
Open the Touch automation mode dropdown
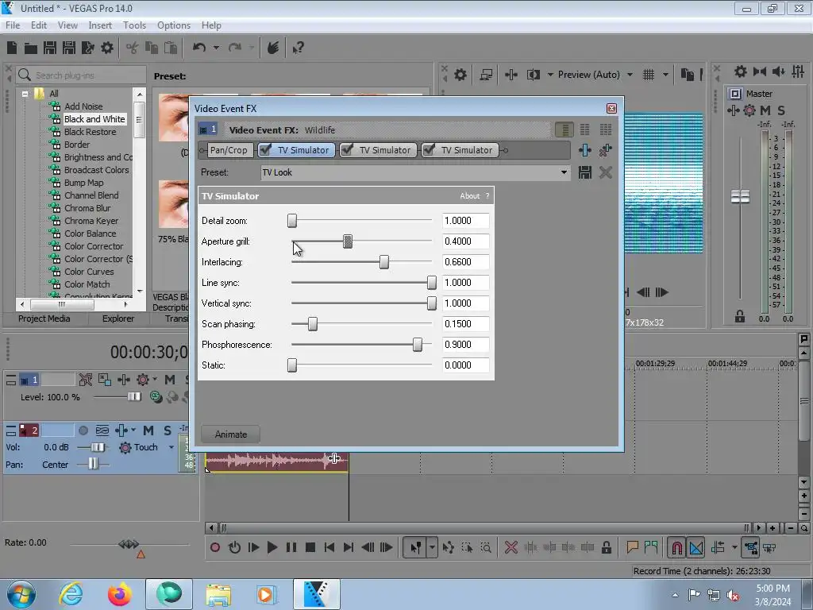tap(171, 447)
